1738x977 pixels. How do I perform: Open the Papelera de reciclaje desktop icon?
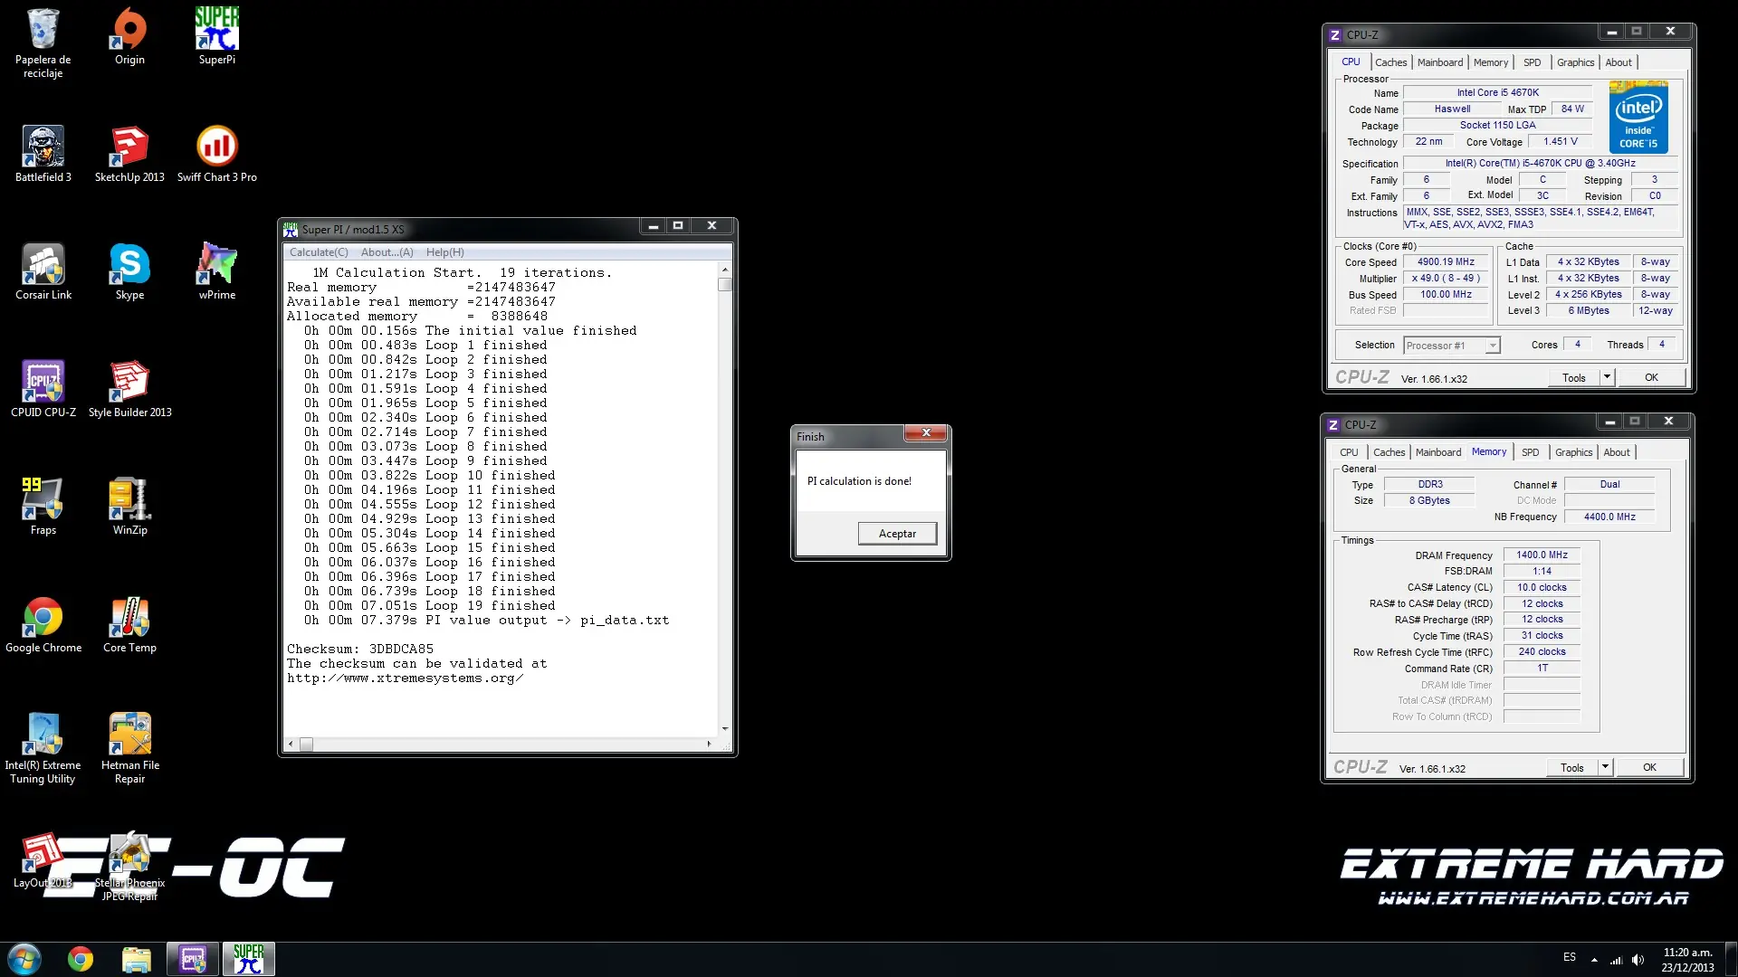point(43,43)
